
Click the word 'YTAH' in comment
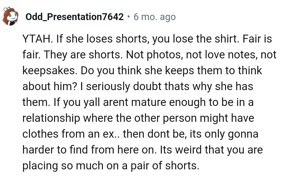[x=36, y=39]
